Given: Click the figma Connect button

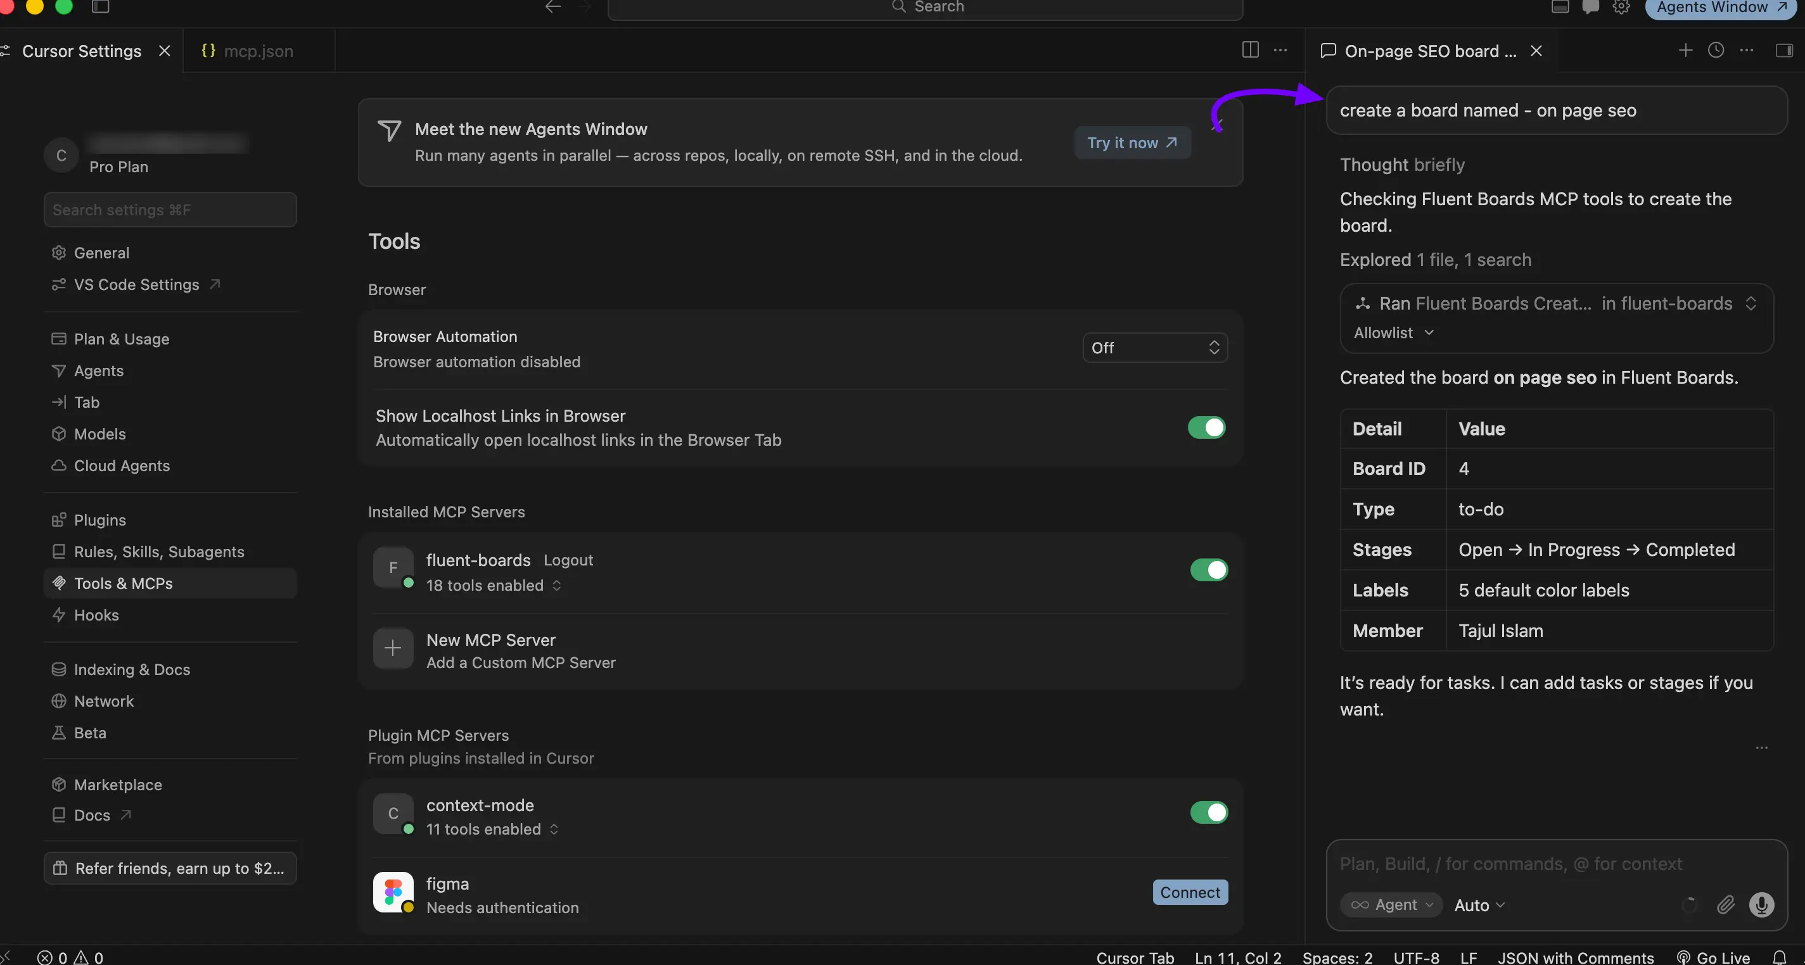Looking at the screenshot, I should [x=1190, y=892].
